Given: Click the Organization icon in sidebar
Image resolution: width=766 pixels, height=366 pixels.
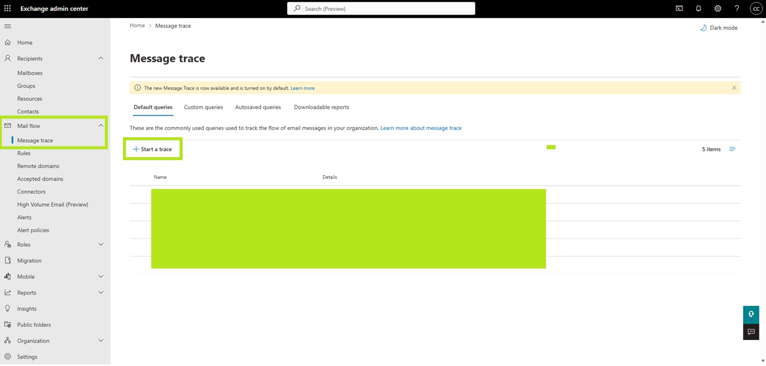Looking at the screenshot, I should click(x=8, y=341).
